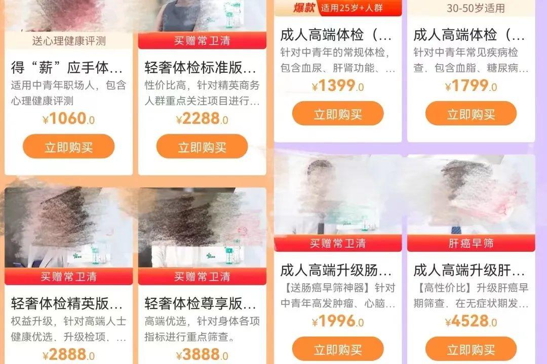Open the 轻奢体检尊享版 product image
This screenshot has height=364, width=547.
point(202,228)
